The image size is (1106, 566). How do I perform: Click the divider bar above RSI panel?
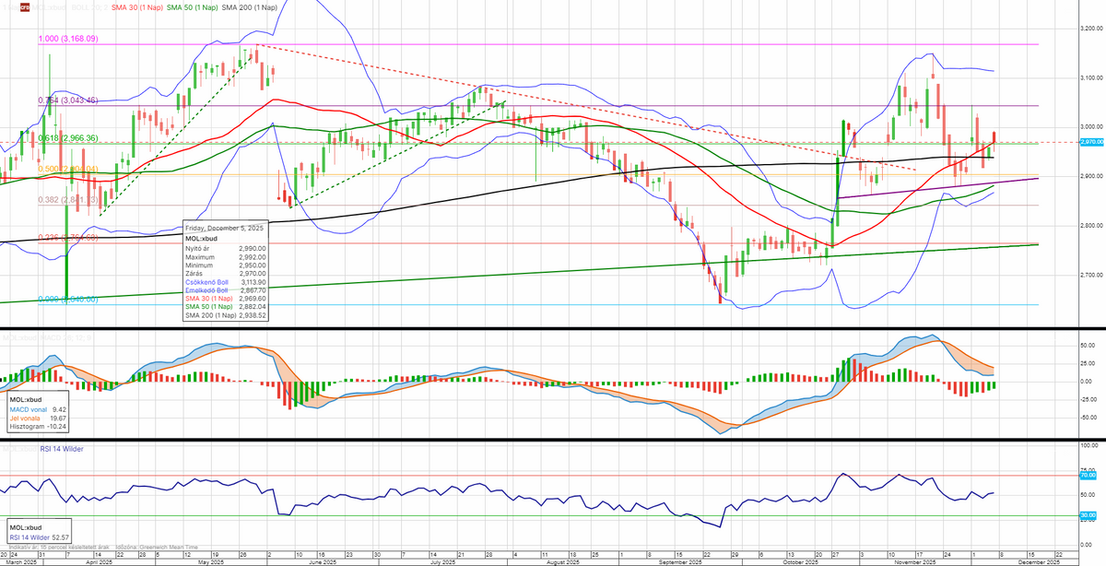pyautogui.click(x=553, y=440)
